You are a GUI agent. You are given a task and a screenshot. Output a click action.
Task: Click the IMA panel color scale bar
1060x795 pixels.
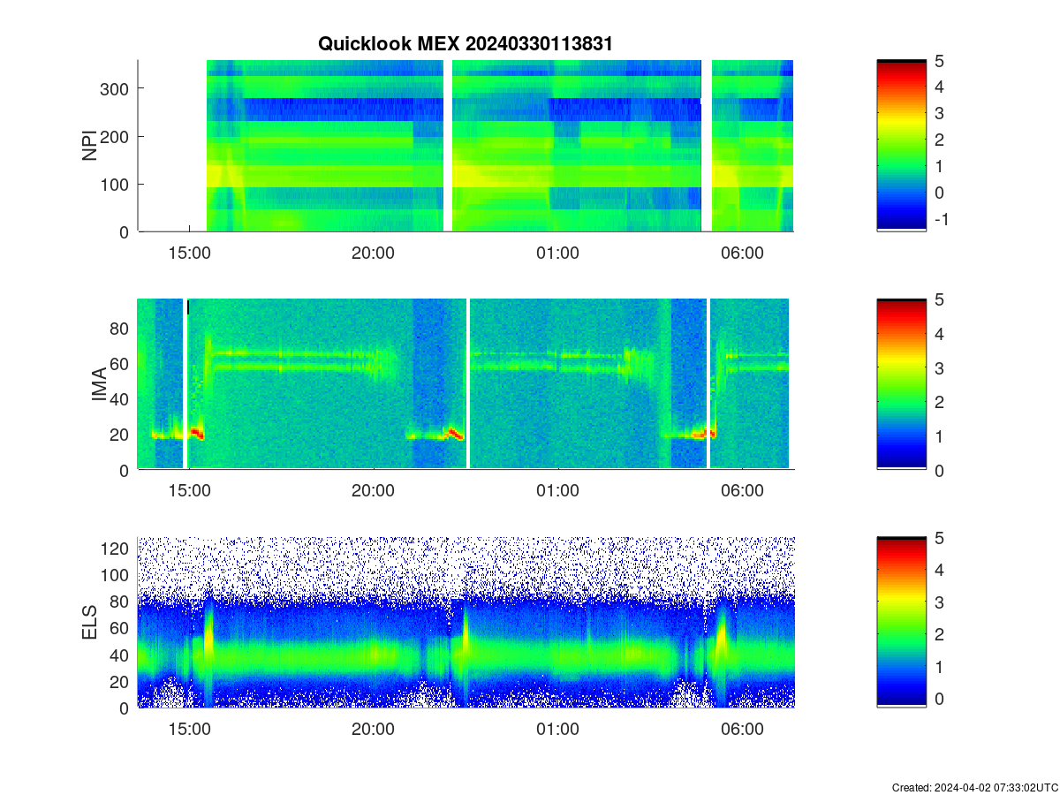tap(901, 384)
